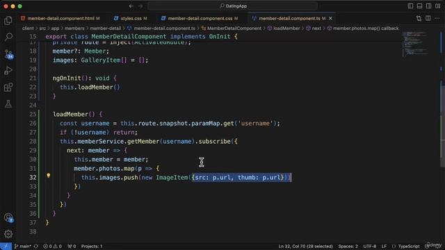Click 'Projects: 1' in the status bar
Image resolution: width=445 pixels, height=250 pixels.
[92, 247]
